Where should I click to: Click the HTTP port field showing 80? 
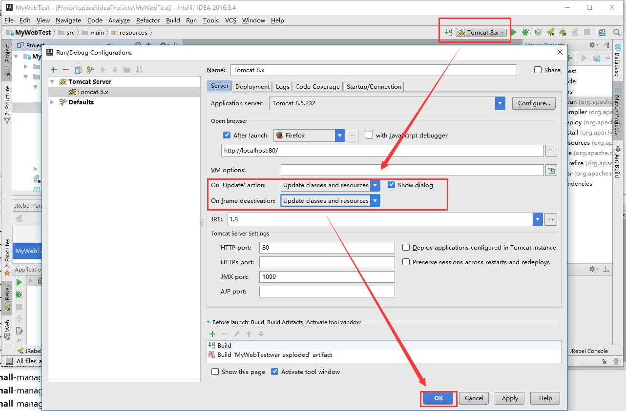(x=327, y=247)
